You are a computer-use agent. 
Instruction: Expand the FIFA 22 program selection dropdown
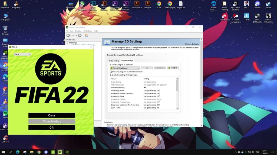click(138, 68)
